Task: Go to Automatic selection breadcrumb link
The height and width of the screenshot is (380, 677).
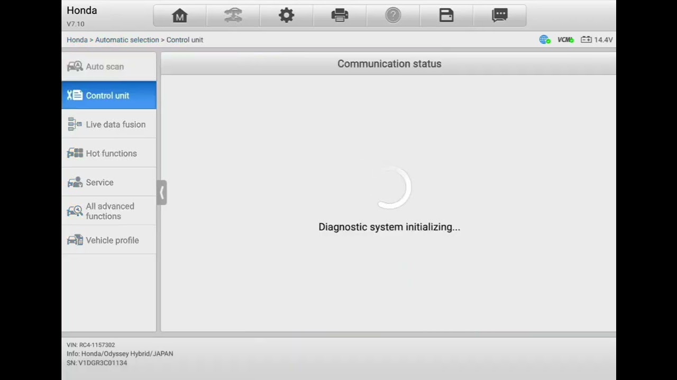Action: (x=127, y=40)
